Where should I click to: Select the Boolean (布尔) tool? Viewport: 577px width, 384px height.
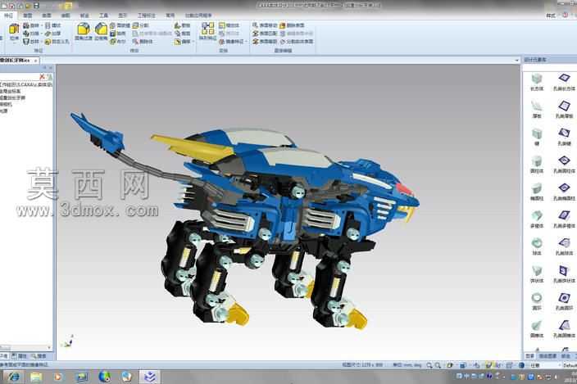[118, 42]
